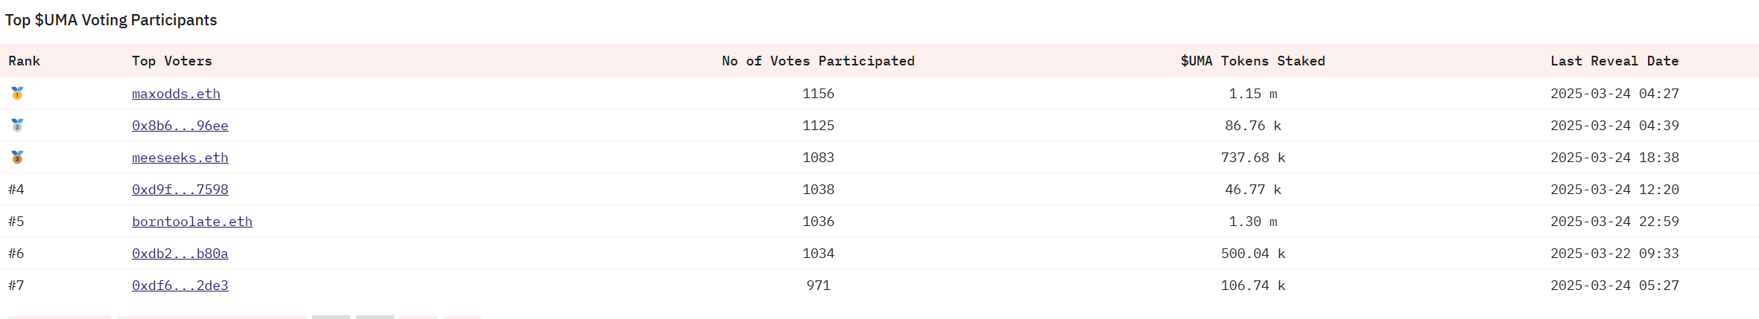
Task: Sort by Rank column header
Action: (x=25, y=61)
